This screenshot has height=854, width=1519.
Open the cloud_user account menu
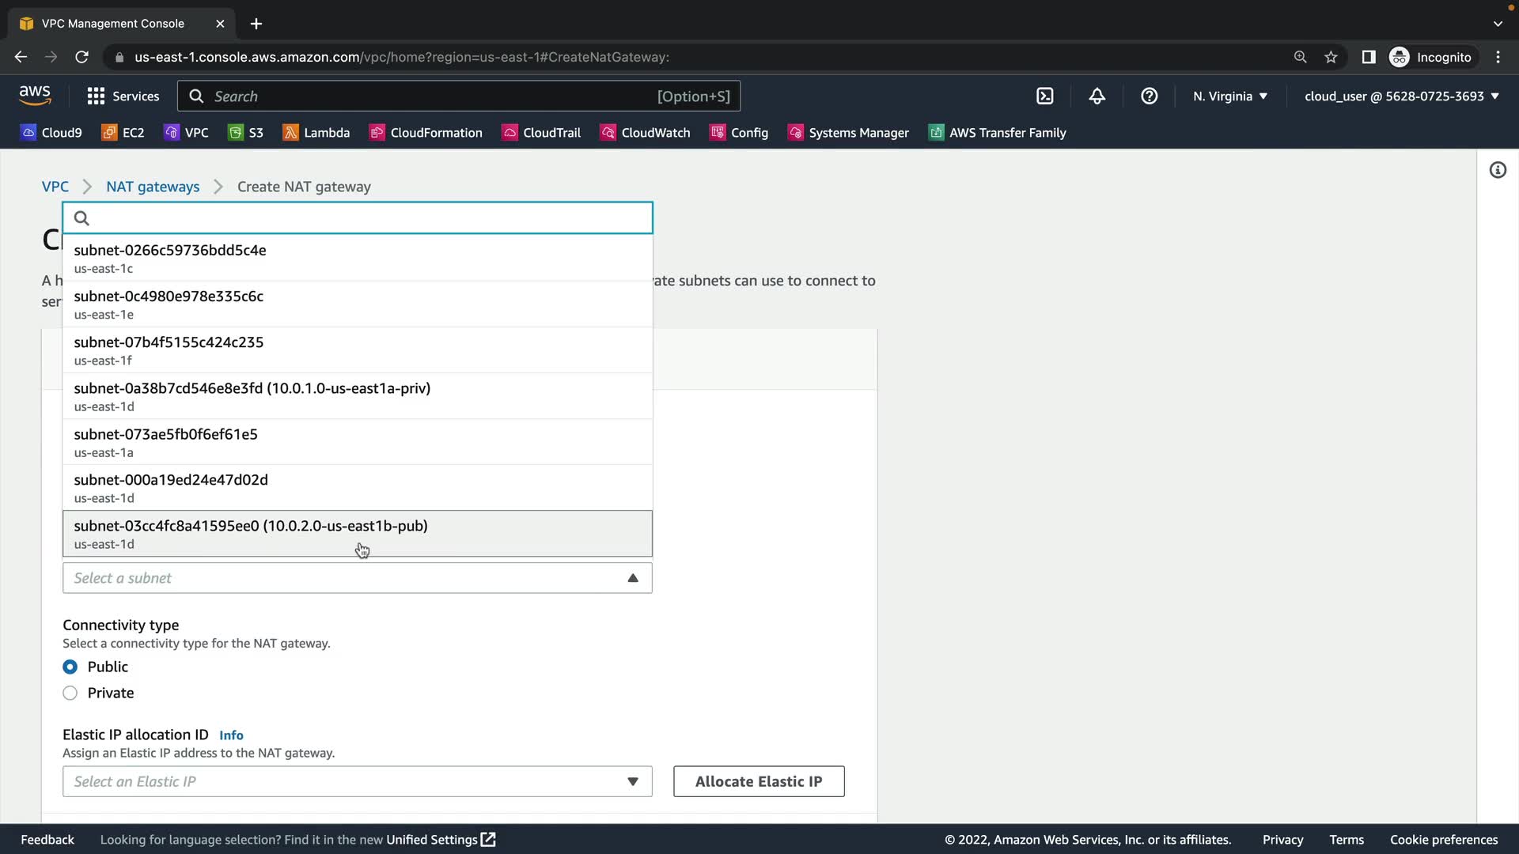point(1401,96)
